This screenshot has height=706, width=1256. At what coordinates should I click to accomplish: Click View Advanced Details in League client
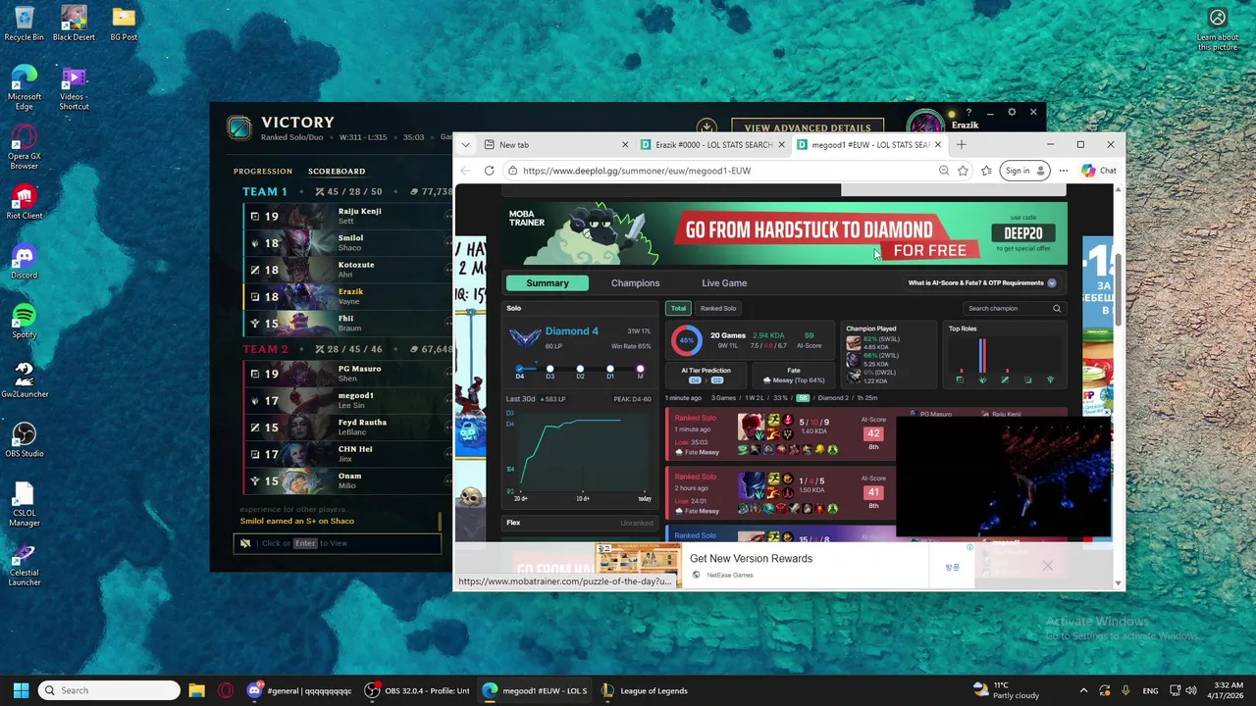(808, 127)
